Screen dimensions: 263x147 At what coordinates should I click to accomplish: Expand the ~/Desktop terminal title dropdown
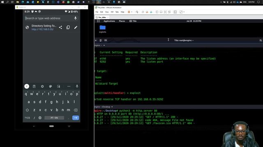pyautogui.click(x=112, y=107)
